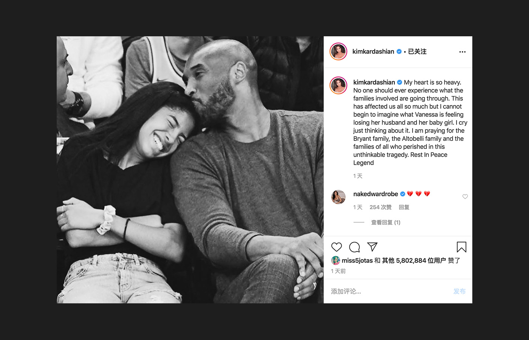
Task: Like the post with the heart icon
Action: click(x=336, y=247)
